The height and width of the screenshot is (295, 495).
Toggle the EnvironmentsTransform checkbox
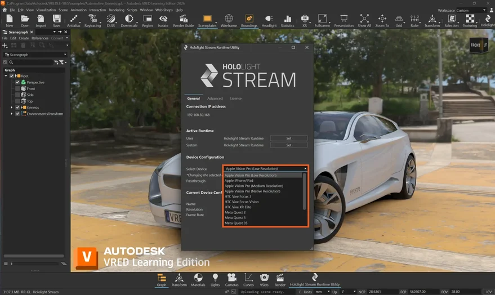tap(17, 114)
